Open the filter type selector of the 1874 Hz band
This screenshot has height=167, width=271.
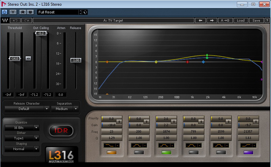166,146
